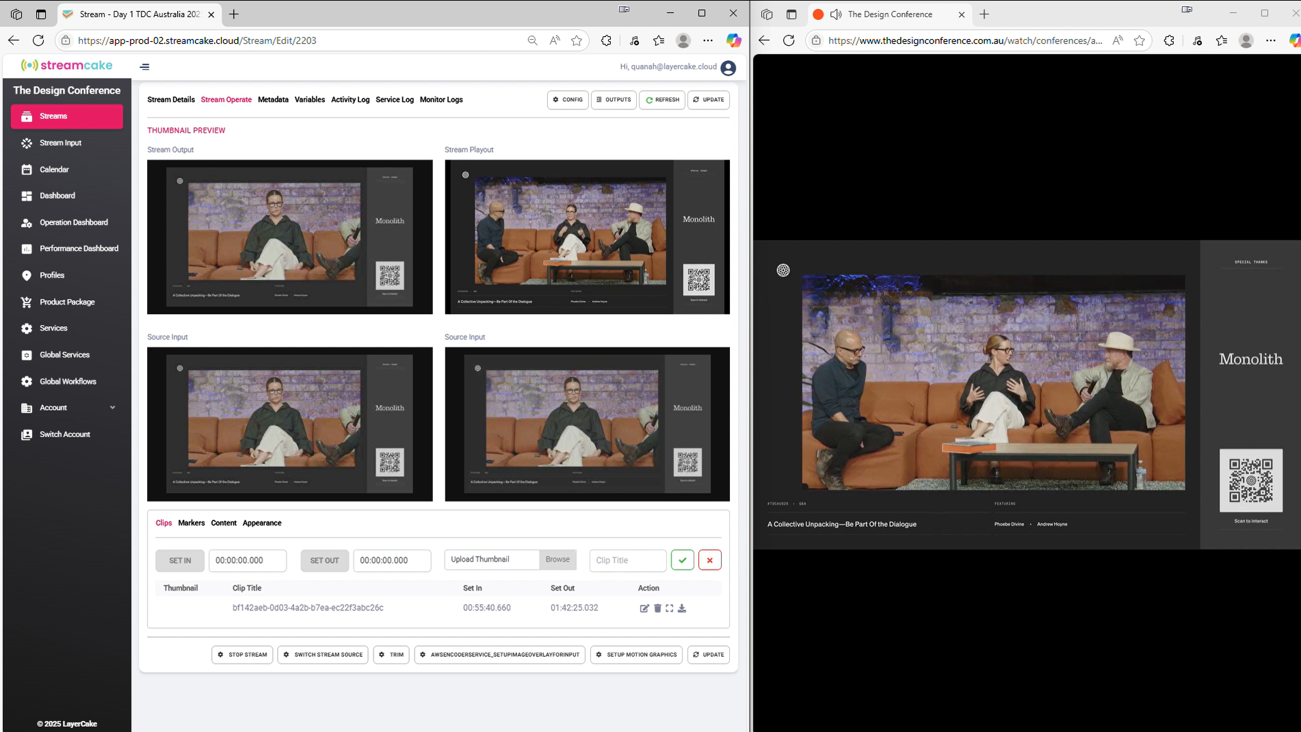This screenshot has height=732, width=1301.
Task: Open the Activity Log tab
Action: (350, 100)
